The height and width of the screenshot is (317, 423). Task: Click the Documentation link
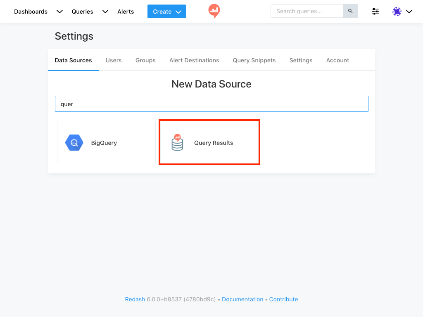(242, 299)
